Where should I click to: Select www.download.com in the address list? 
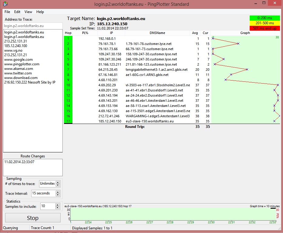21,77
